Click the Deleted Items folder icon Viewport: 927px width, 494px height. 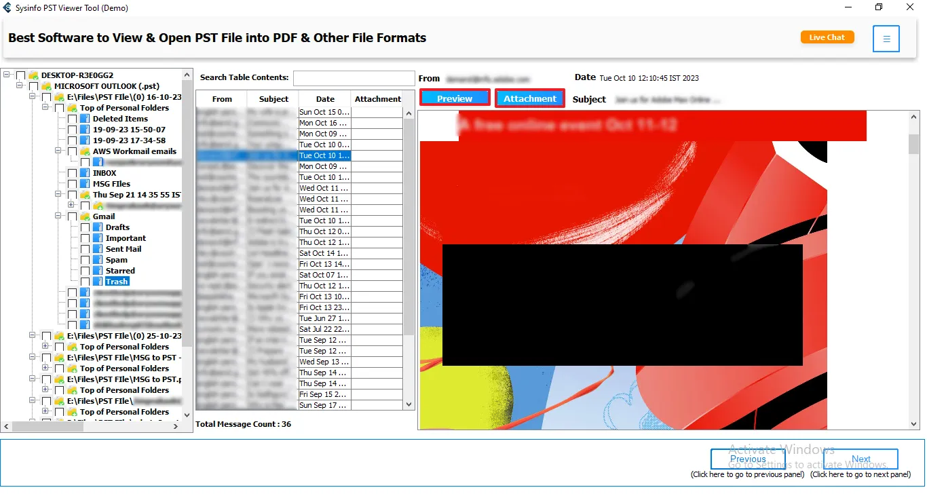85,119
